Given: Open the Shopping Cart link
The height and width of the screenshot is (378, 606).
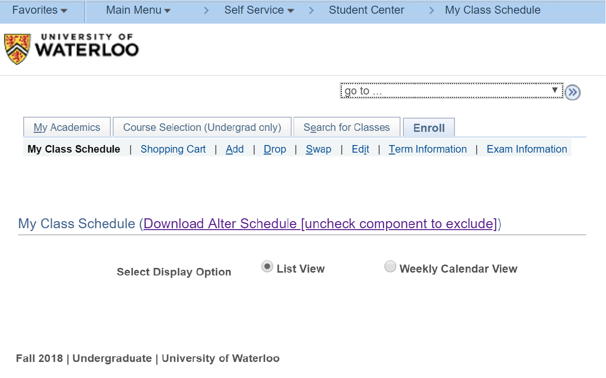Looking at the screenshot, I should pos(173,149).
